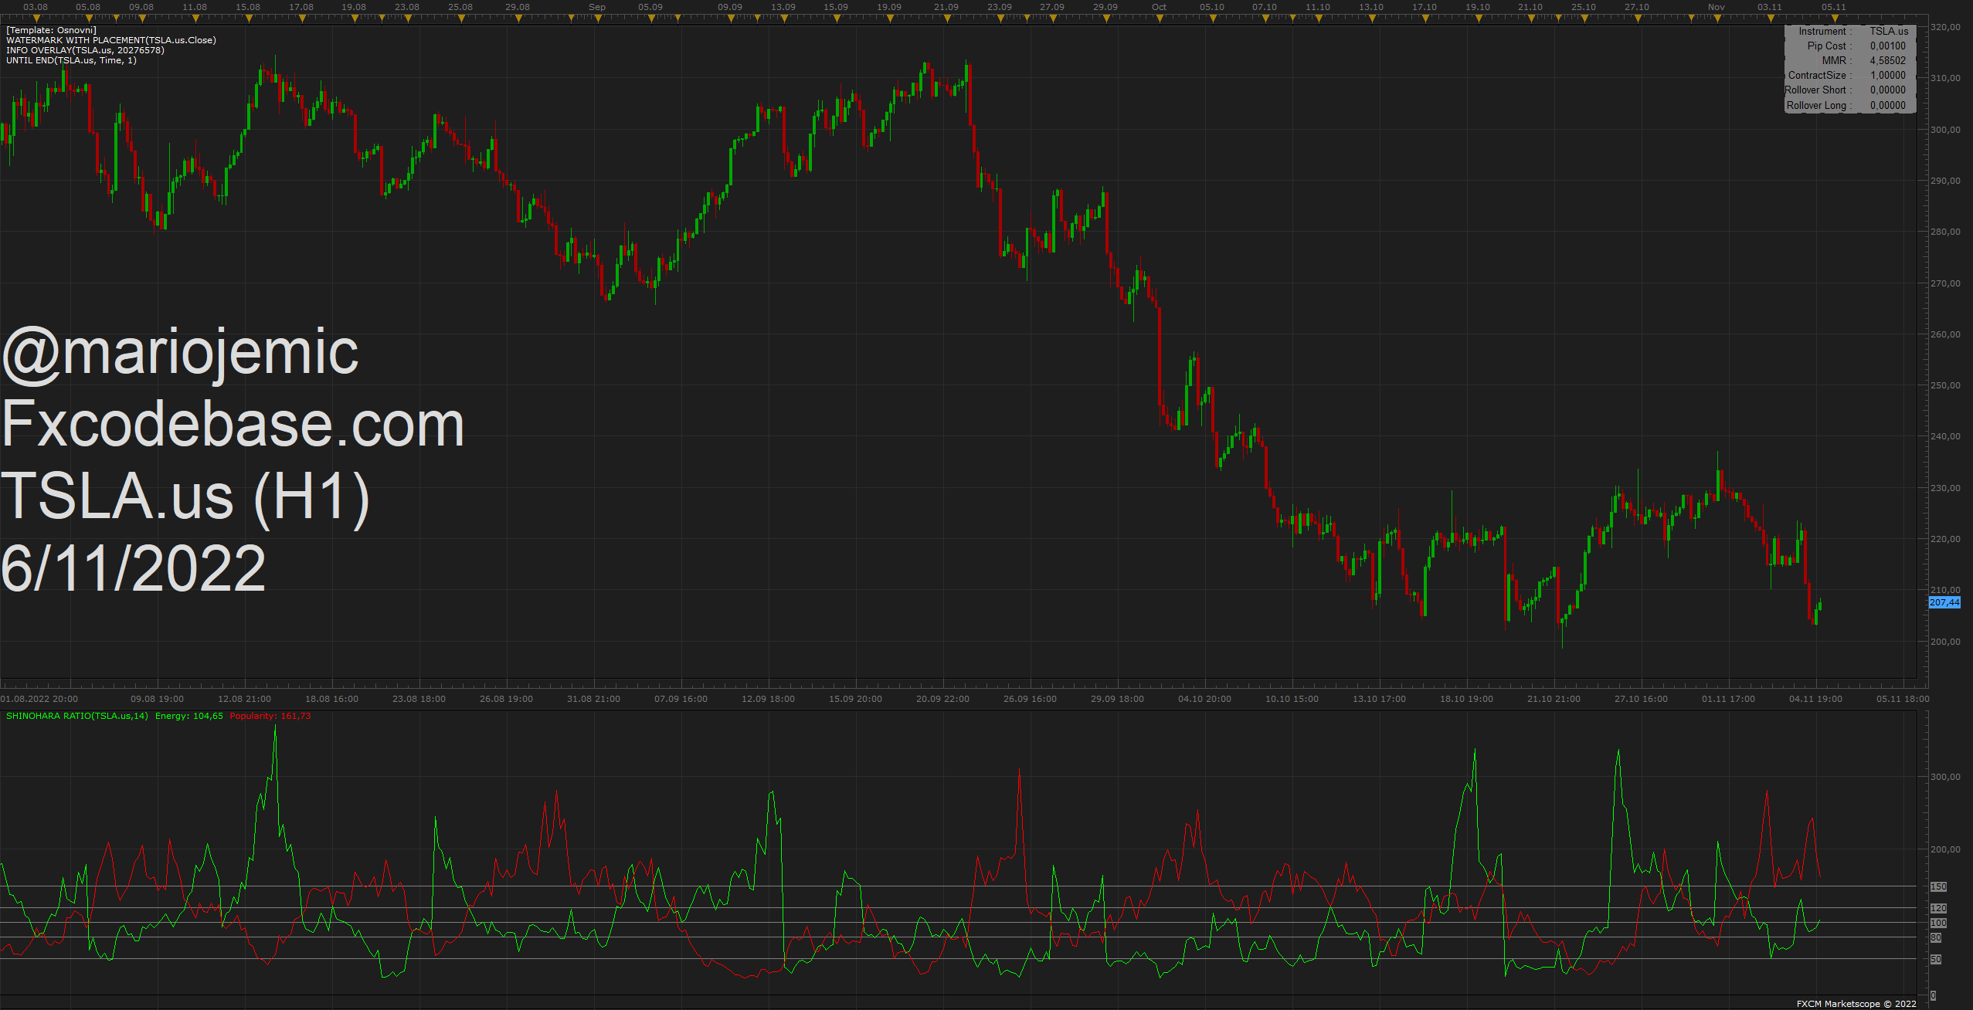Click the 240,00 price axis label

[x=1945, y=436]
